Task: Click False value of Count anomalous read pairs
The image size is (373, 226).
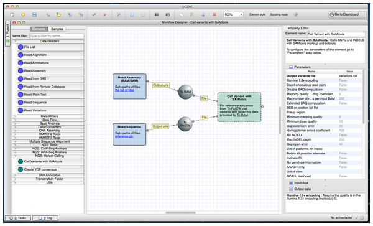Action: (x=343, y=85)
